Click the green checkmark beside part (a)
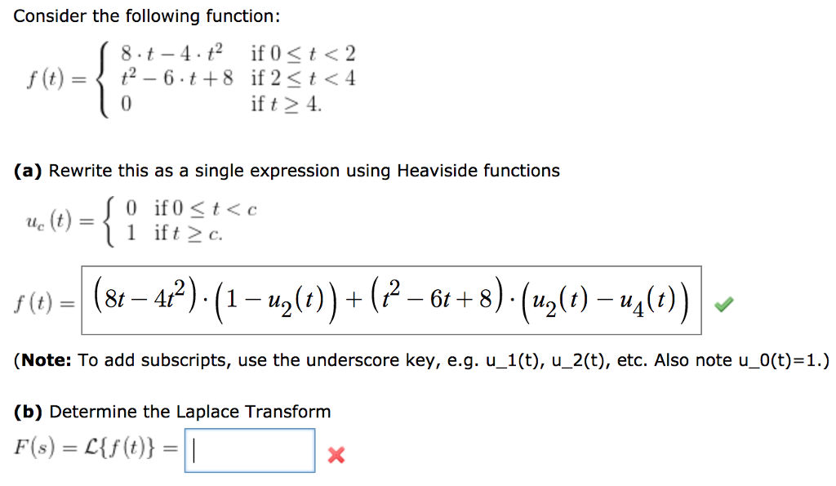The height and width of the screenshot is (486, 836). click(x=725, y=301)
